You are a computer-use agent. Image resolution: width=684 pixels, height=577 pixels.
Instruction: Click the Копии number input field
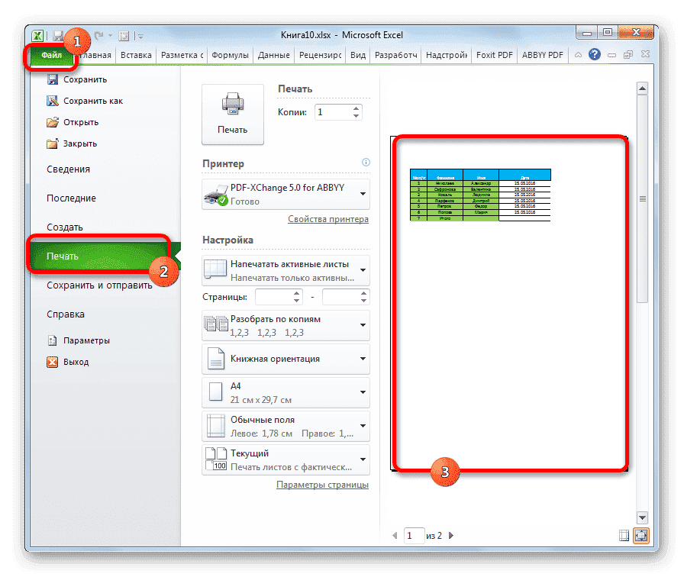click(x=333, y=112)
